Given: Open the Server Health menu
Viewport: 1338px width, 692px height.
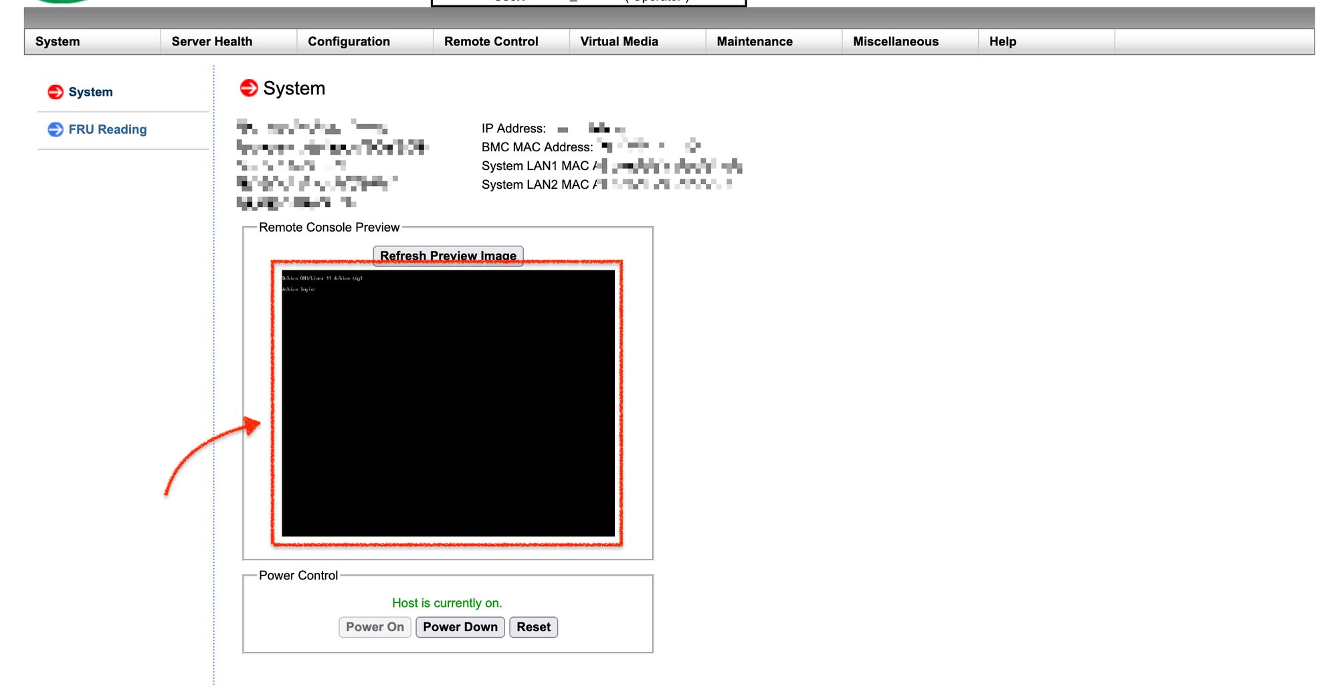Looking at the screenshot, I should pos(212,41).
